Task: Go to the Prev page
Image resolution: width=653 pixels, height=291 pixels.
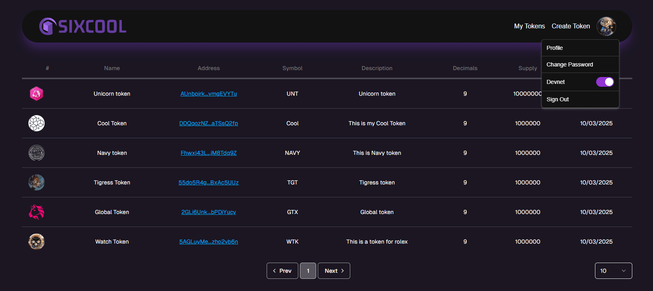Action: pos(282,271)
